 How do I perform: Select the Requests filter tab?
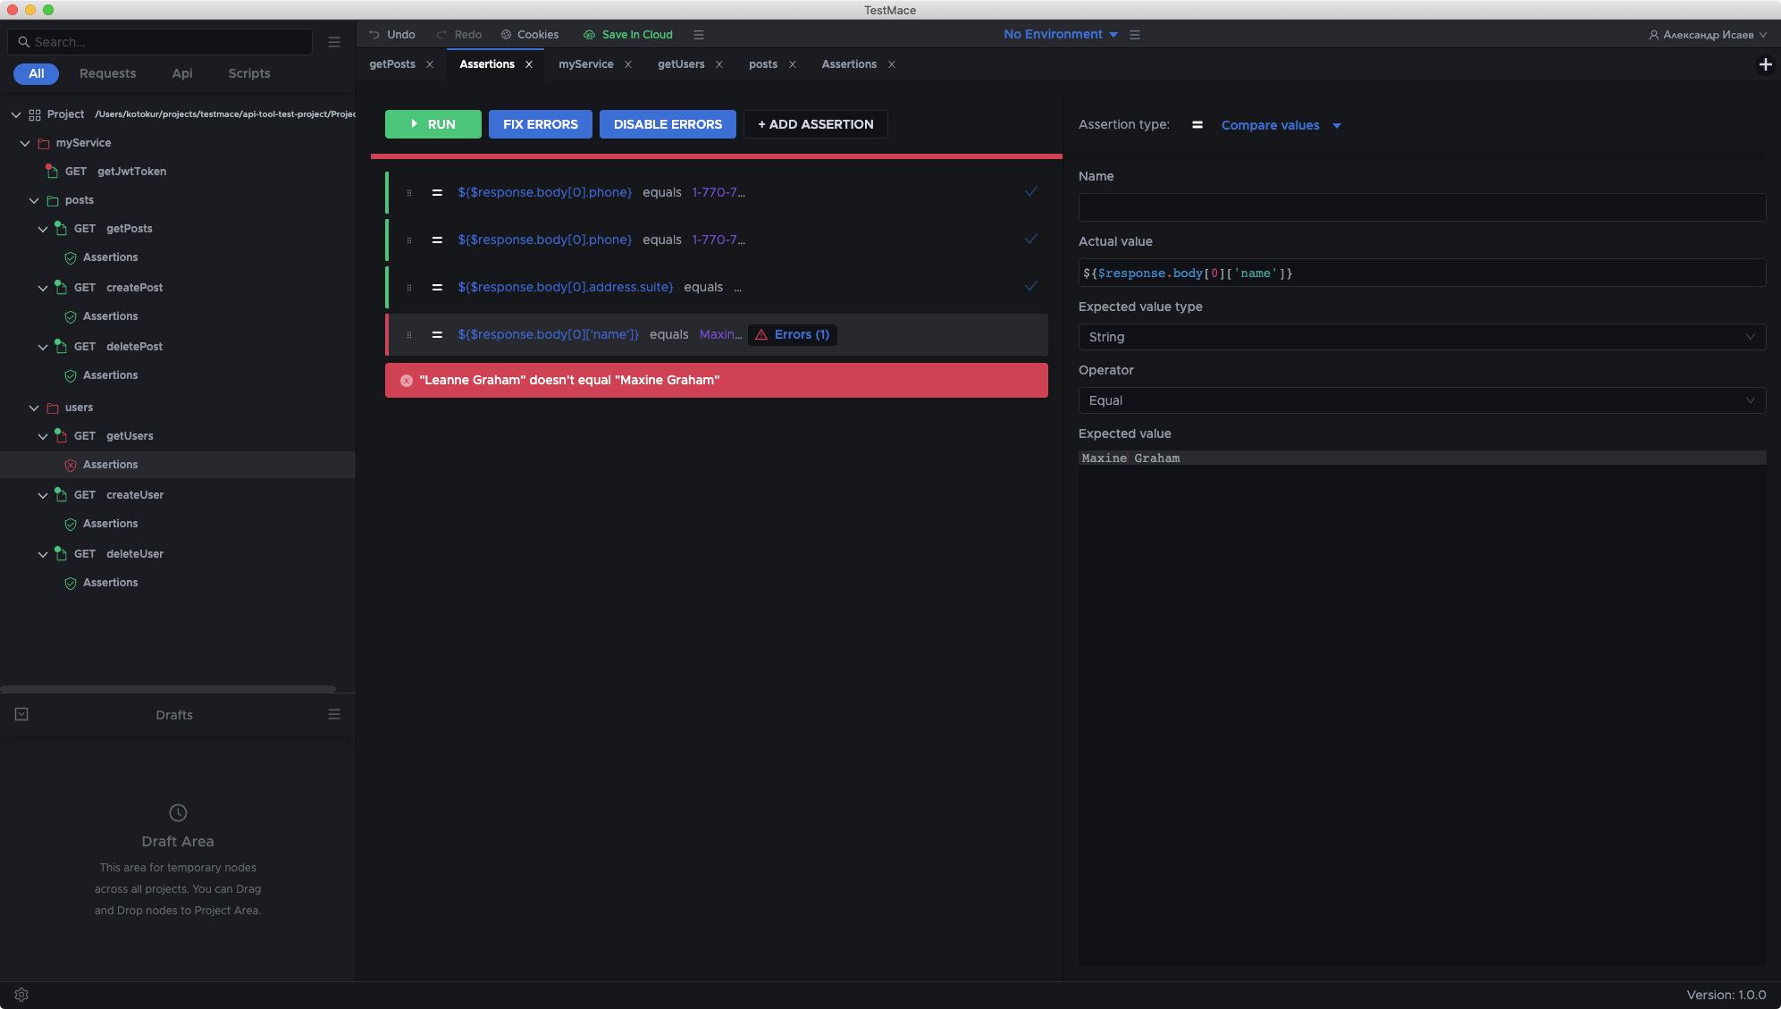click(x=107, y=73)
